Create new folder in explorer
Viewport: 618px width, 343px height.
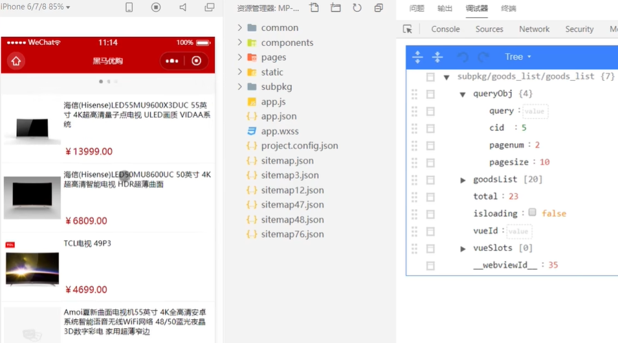coord(335,8)
